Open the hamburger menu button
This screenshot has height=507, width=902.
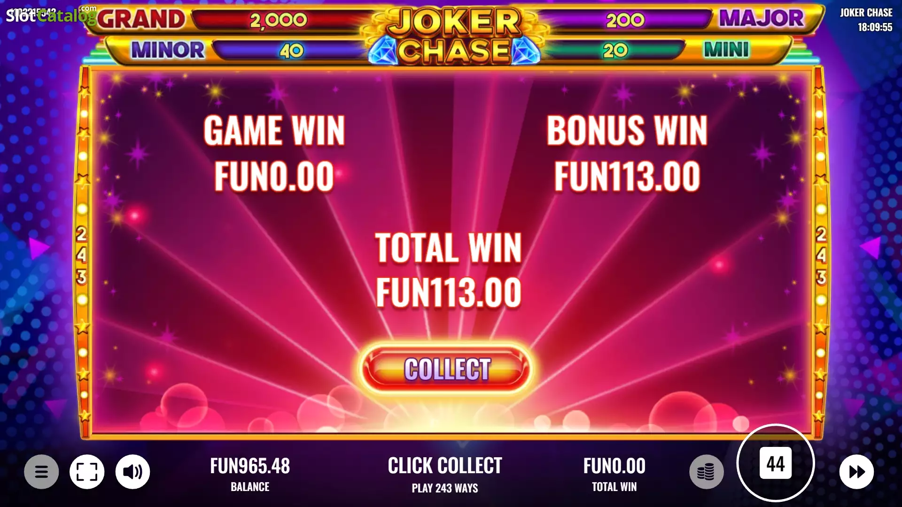click(41, 471)
